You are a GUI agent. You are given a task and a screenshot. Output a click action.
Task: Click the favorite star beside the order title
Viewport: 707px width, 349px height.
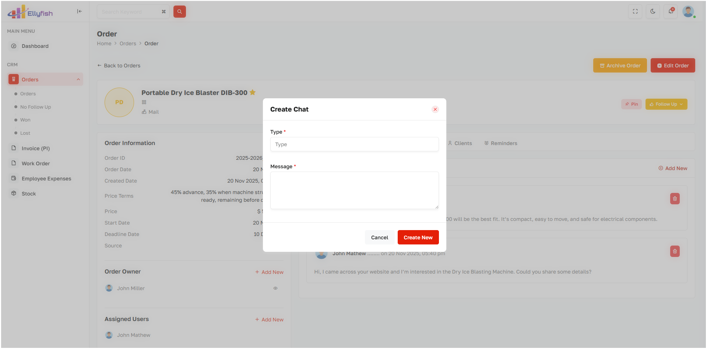pos(253,92)
